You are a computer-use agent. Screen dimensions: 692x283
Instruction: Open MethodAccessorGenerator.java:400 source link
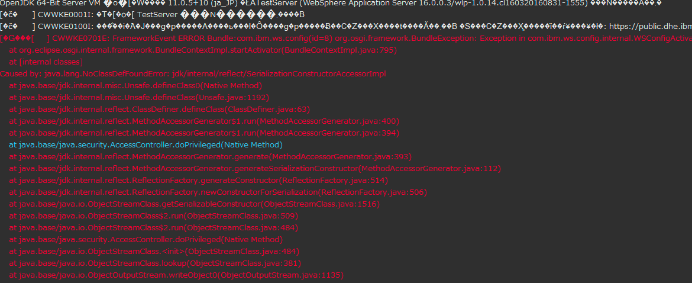pos(329,121)
